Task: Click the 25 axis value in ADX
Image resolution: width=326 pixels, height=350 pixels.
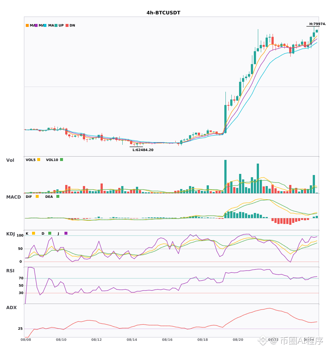Action: [x=20, y=329]
